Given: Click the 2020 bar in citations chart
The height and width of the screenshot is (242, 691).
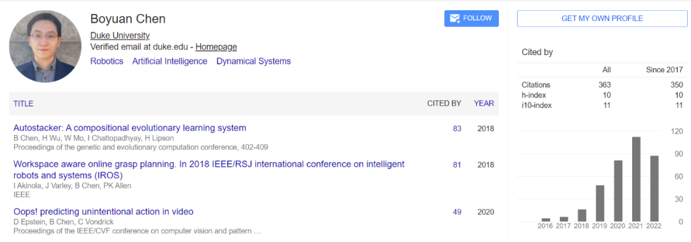Looking at the screenshot, I should [618, 191].
